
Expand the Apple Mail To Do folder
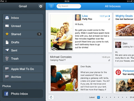tap(23, 69)
